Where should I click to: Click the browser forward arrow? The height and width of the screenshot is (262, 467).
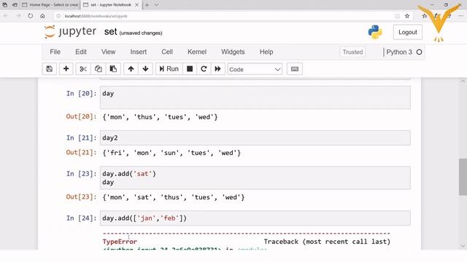(18, 16)
